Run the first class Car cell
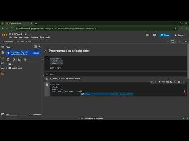 (47, 59)
